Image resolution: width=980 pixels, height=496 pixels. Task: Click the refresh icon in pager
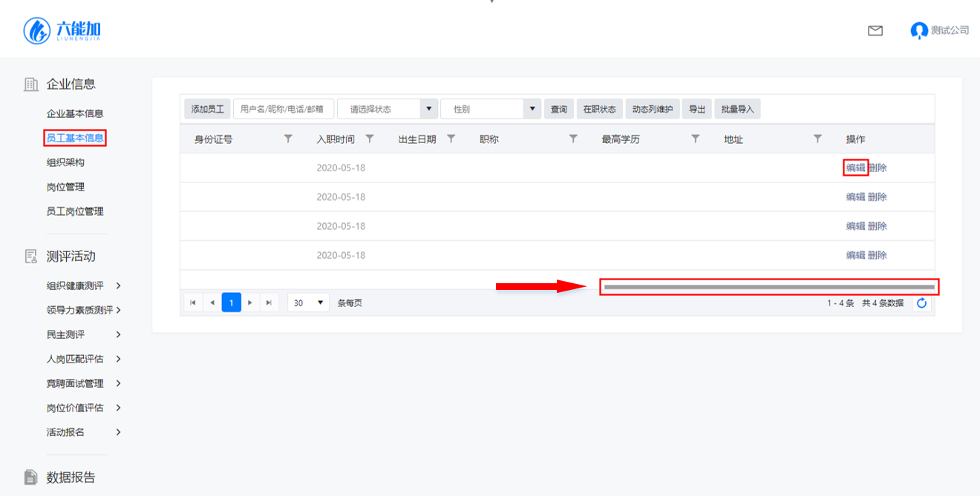[921, 302]
